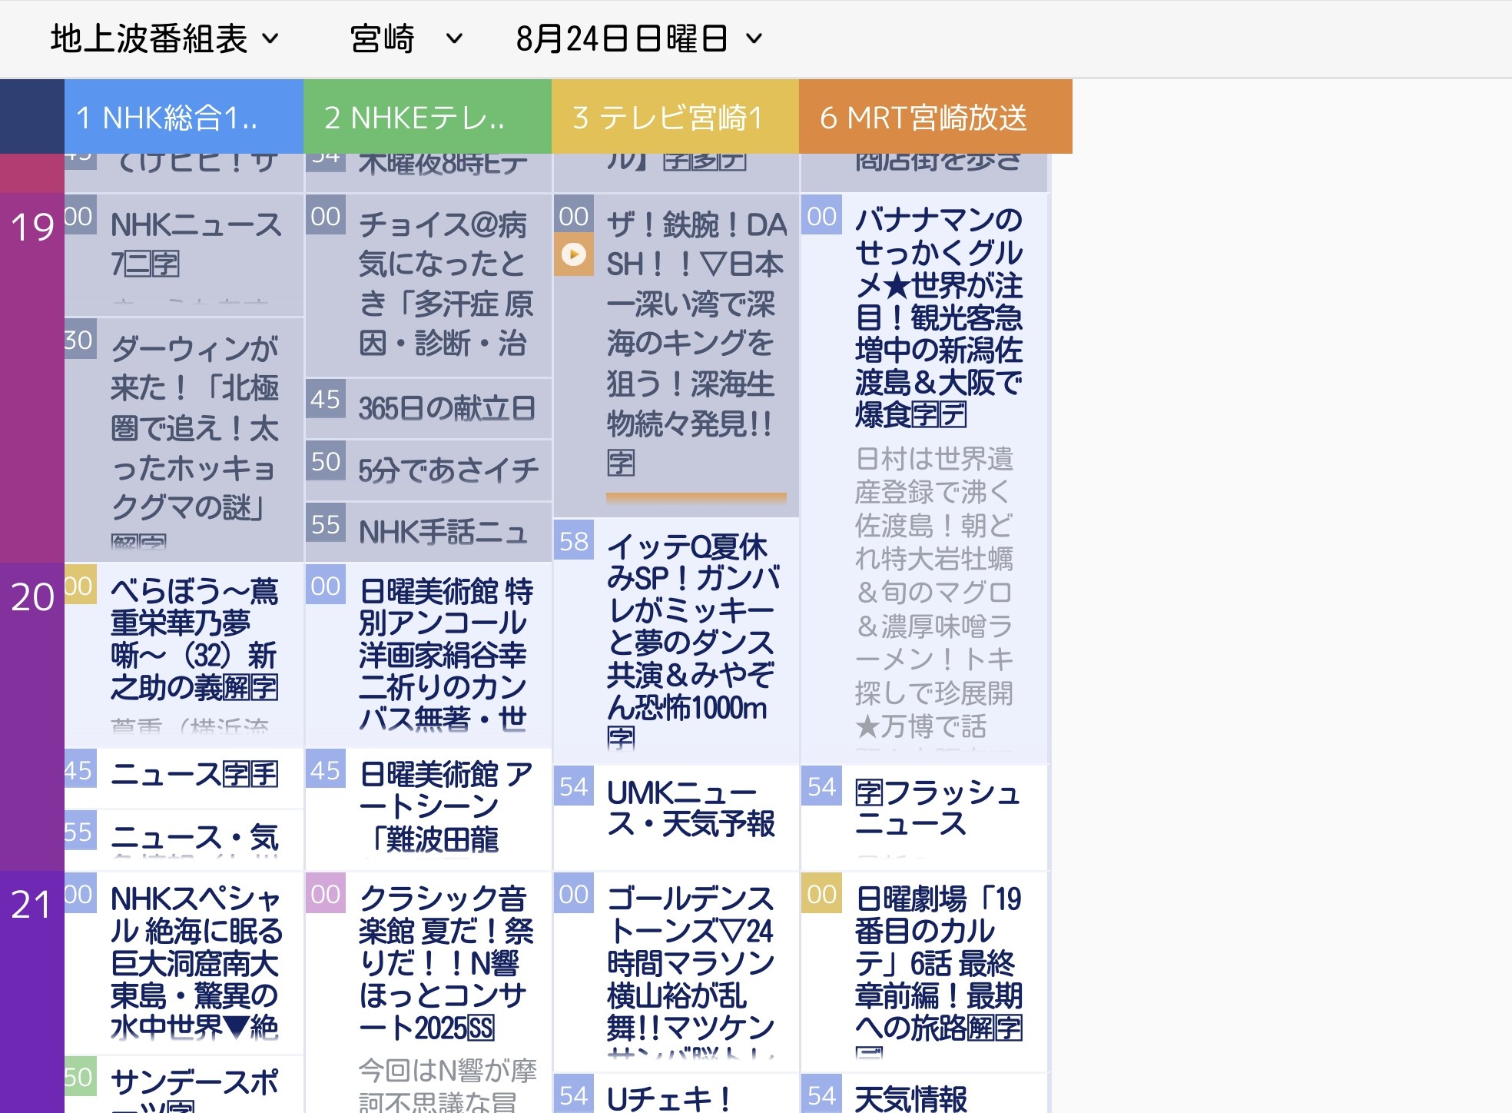Open 5分であさイチ program entry

pyautogui.click(x=429, y=470)
